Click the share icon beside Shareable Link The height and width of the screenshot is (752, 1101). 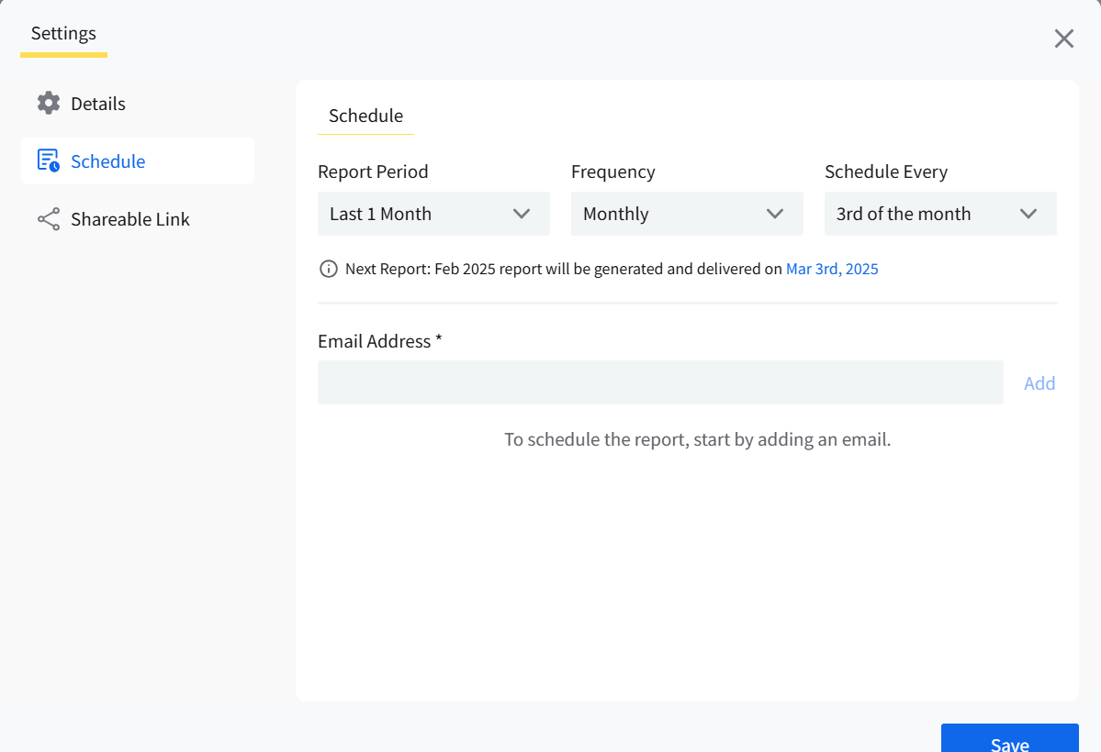(49, 219)
